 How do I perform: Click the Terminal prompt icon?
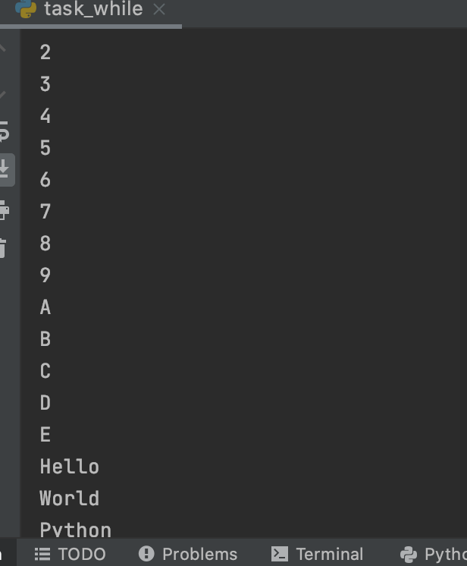280,554
